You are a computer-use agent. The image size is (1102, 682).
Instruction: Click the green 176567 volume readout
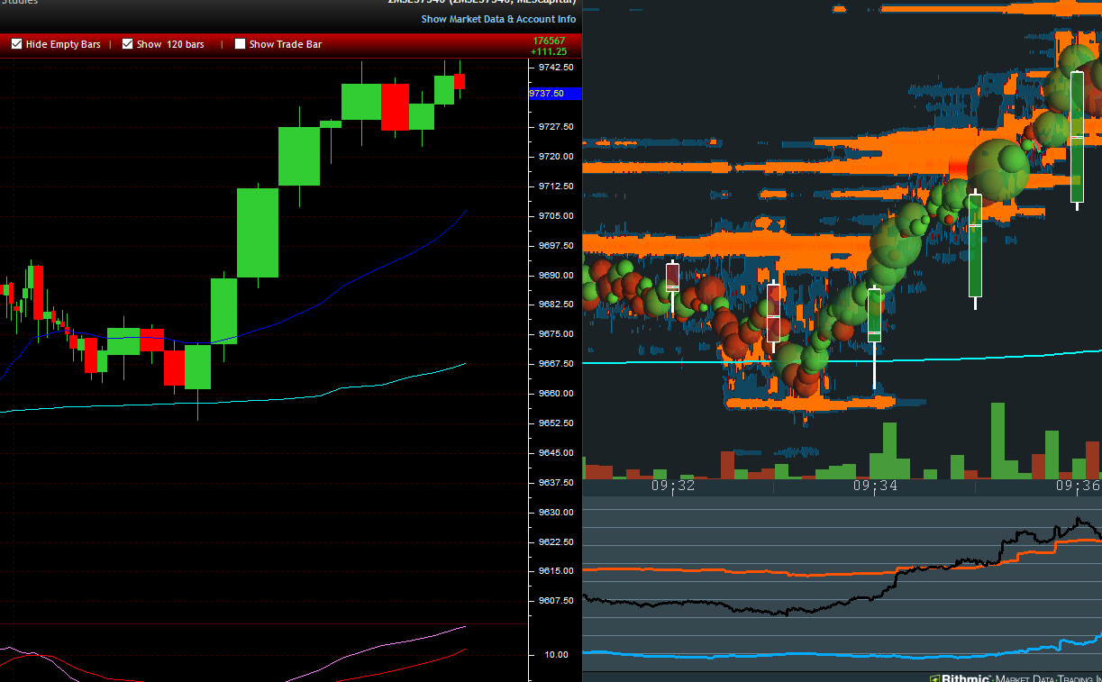tap(549, 41)
